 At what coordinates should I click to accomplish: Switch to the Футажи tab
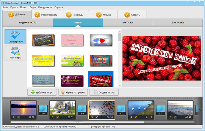coord(128,23)
